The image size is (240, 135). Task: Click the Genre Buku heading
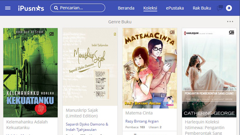[x=120, y=22]
